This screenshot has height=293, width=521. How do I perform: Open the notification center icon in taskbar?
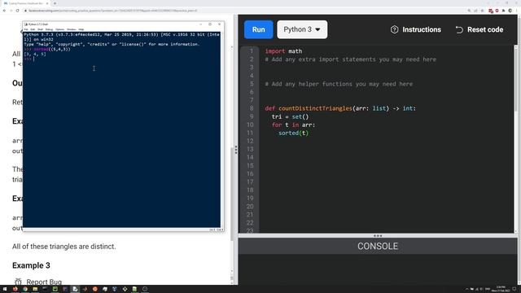514,289
